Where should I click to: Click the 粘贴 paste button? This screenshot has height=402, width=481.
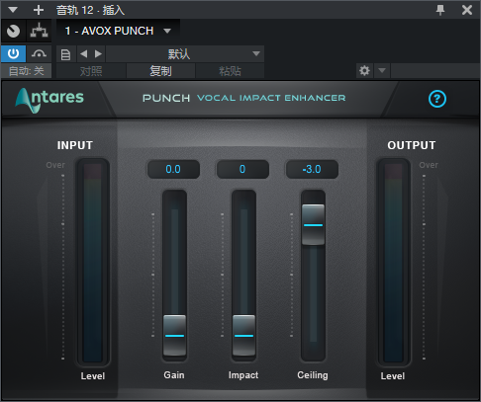coord(230,71)
